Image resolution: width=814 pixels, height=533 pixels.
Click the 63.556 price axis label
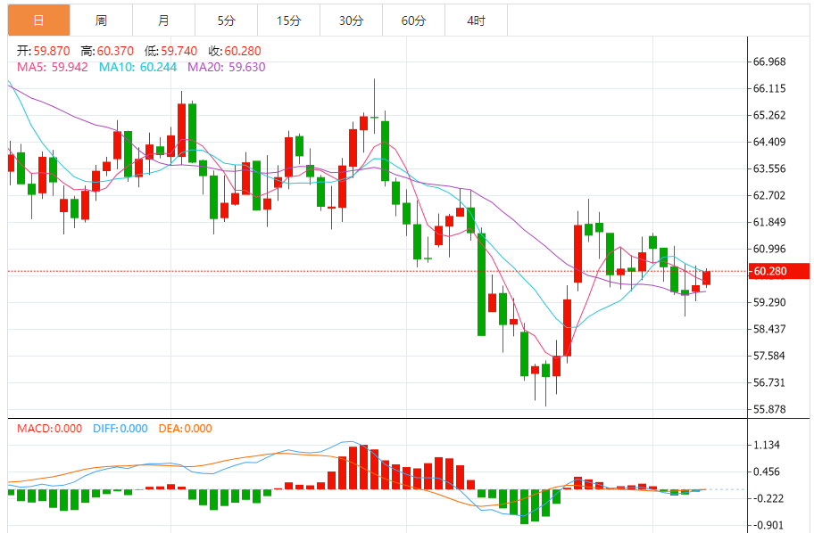pos(769,168)
